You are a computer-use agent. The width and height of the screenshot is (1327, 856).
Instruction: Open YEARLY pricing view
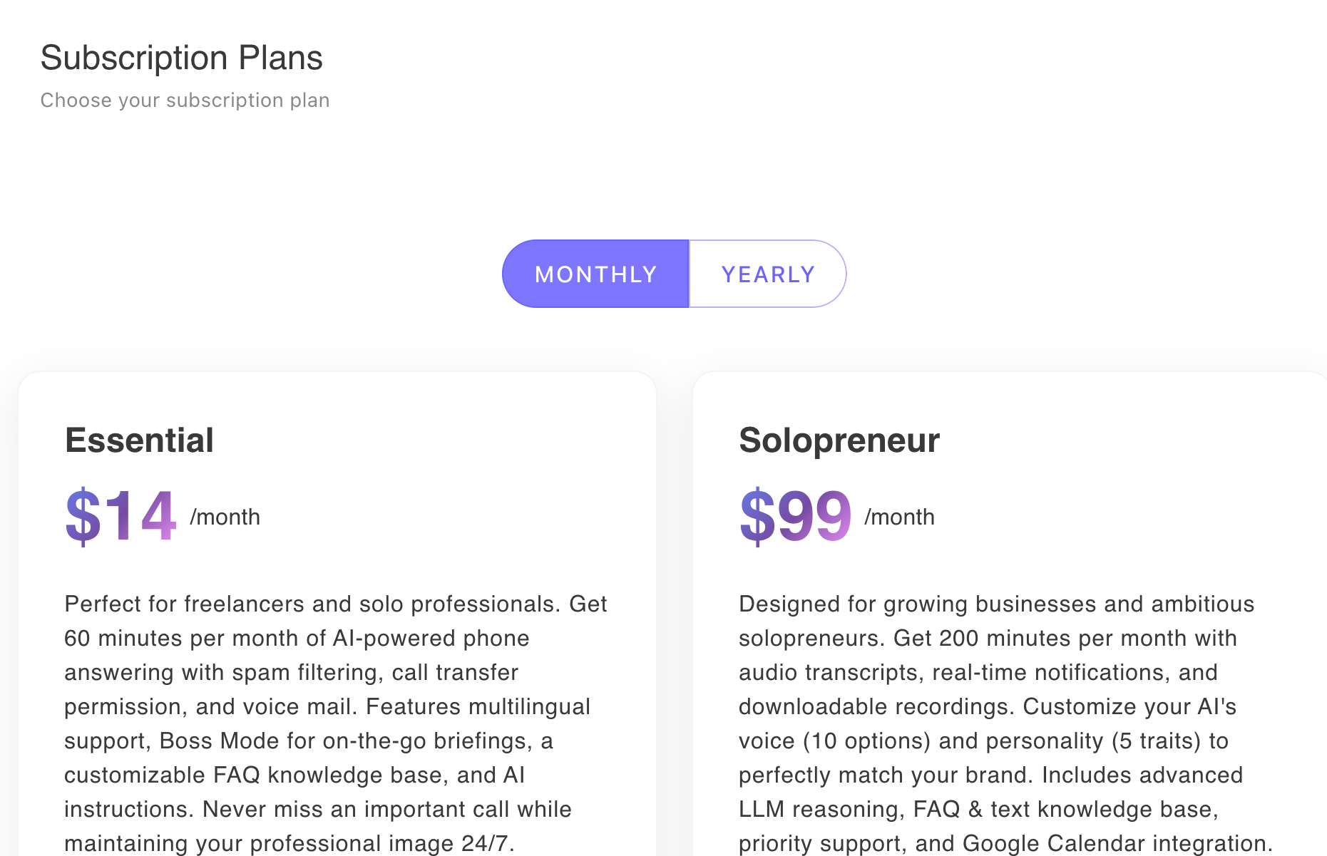pos(768,274)
